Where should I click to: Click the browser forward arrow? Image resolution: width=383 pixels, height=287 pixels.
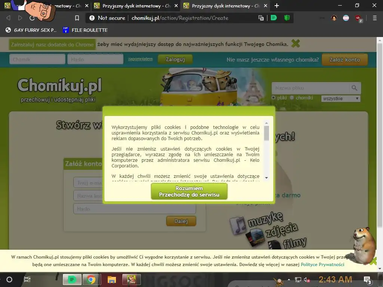[x=20, y=18]
